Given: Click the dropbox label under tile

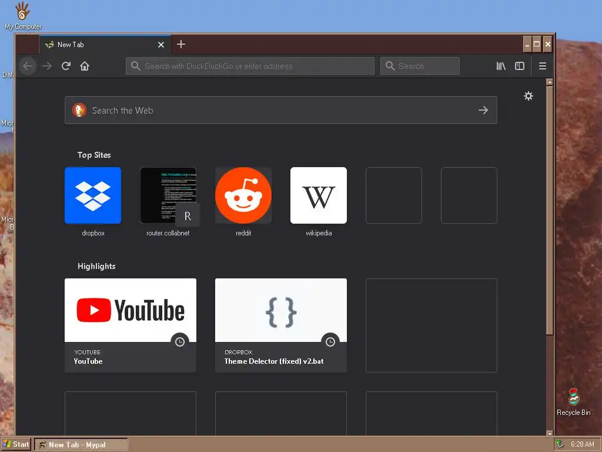Looking at the screenshot, I should click(93, 233).
